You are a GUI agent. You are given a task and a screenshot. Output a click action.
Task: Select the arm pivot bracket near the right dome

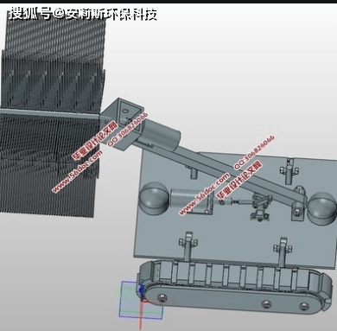(298, 205)
